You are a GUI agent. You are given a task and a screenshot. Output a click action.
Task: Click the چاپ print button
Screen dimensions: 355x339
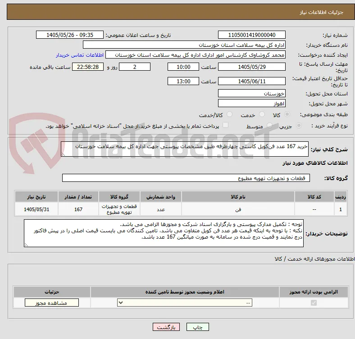click(197, 327)
